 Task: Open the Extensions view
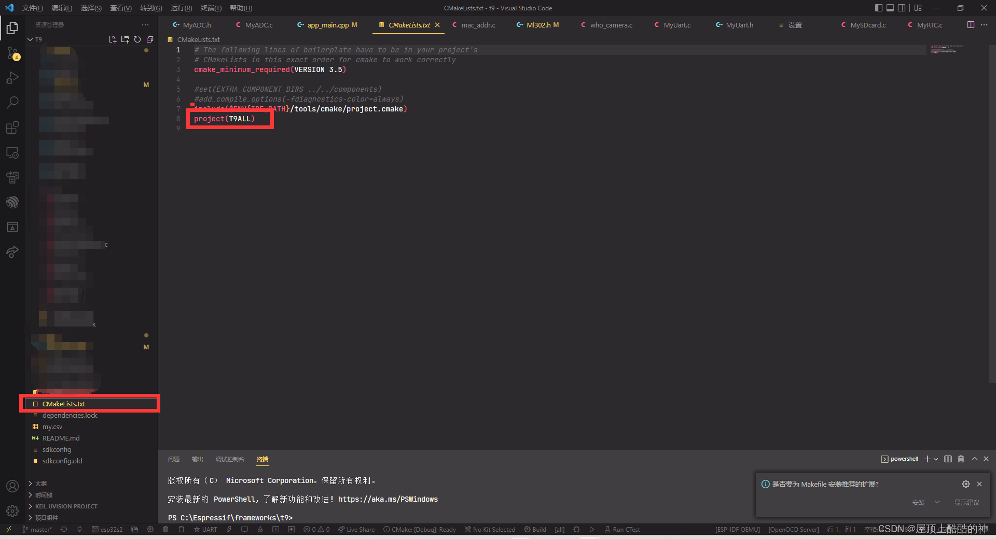coord(12,127)
